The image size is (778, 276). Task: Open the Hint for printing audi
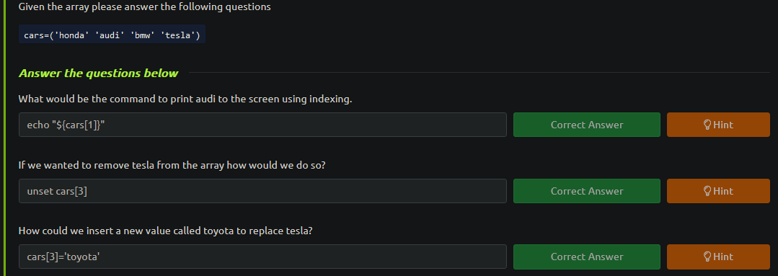(x=718, y=125)
